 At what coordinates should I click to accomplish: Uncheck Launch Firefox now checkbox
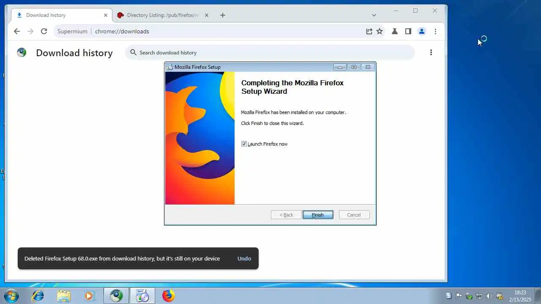tap(244, 144)
